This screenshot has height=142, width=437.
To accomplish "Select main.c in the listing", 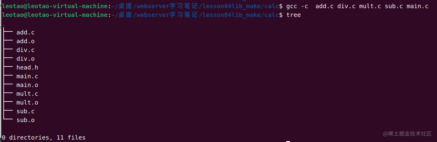I will [27, 76].
